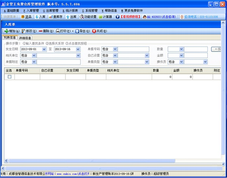The image size is (227, 178).
Task: Open the 出库管理 menu
Action: pyautogui.click(x=51, y=11)
